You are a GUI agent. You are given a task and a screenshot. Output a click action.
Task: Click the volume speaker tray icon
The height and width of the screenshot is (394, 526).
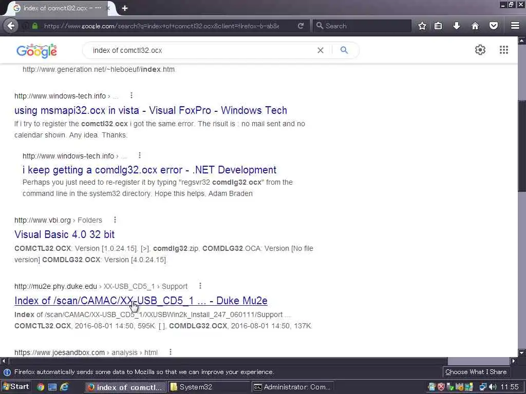(x=493, y=387)
